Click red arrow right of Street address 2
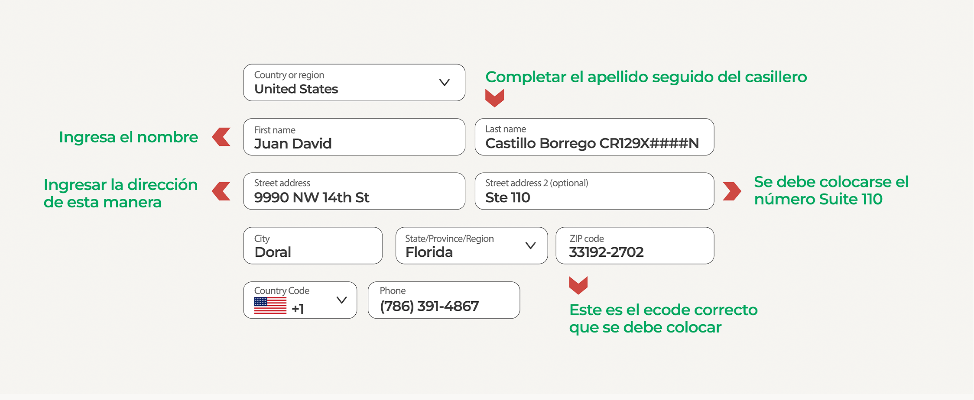974x400 pixels. click(x=732, y=191)
